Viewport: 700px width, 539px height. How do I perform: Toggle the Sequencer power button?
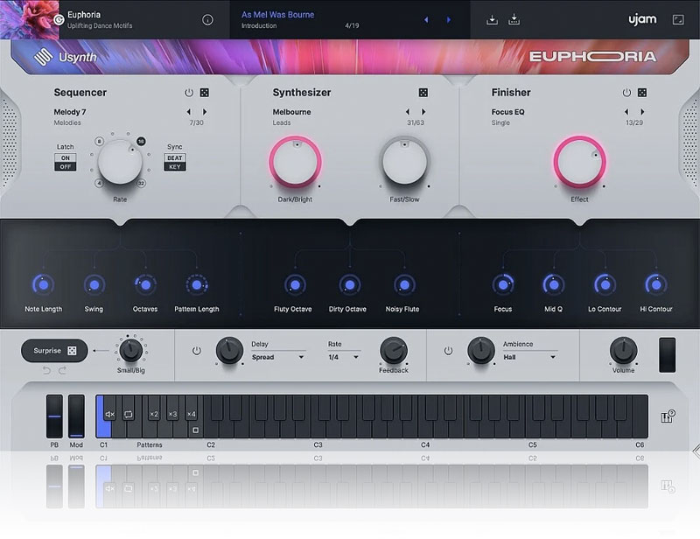point(188,93)
